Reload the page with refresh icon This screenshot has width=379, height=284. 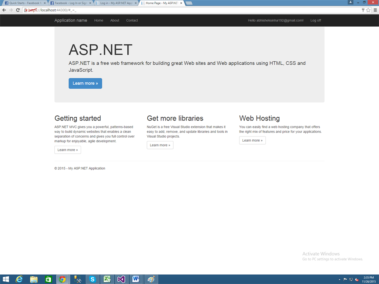pyautogui.click(x=18, y=10)
